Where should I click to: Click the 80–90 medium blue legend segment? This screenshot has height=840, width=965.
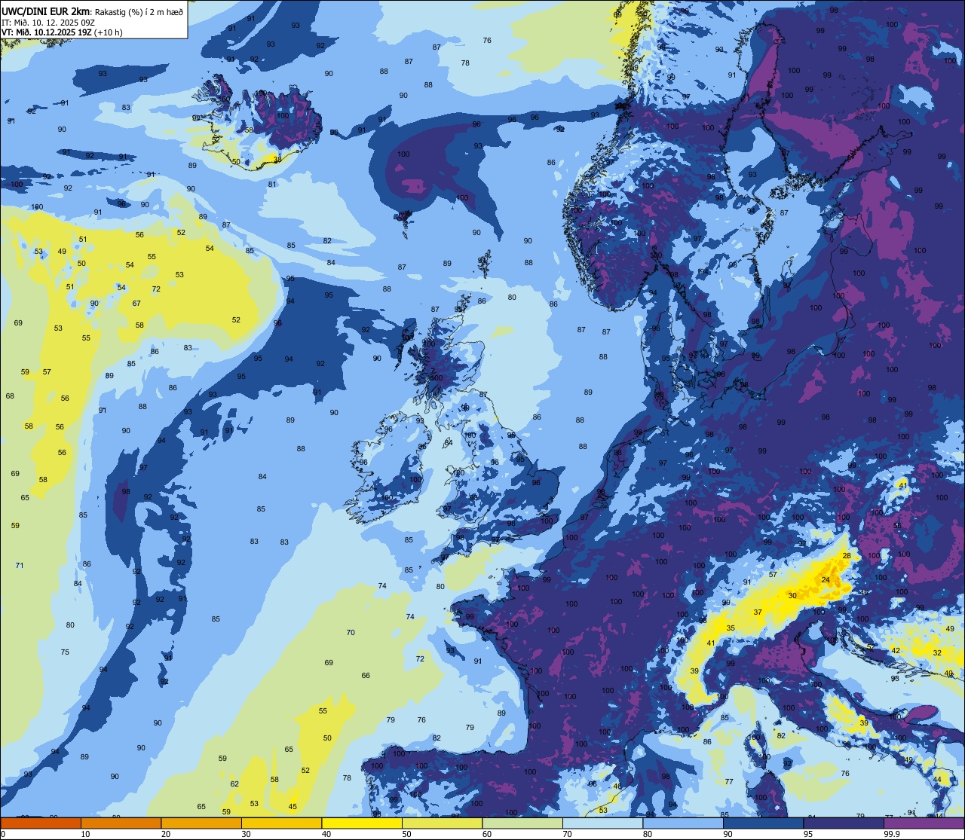click(683, 823)
